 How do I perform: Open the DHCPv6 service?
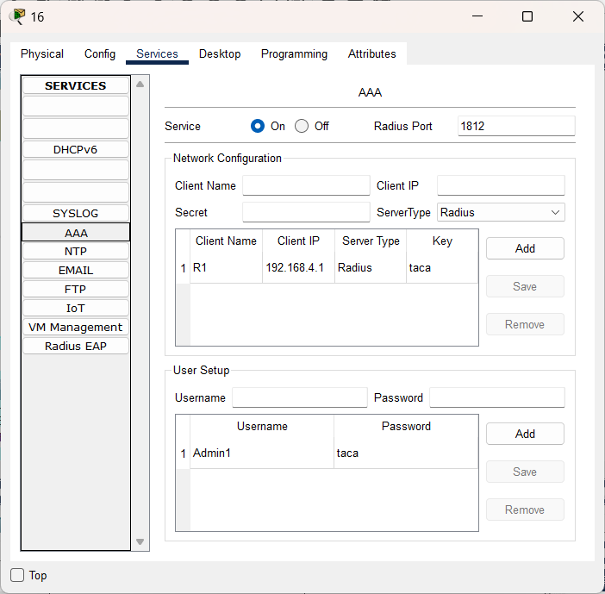pos(76,150)
